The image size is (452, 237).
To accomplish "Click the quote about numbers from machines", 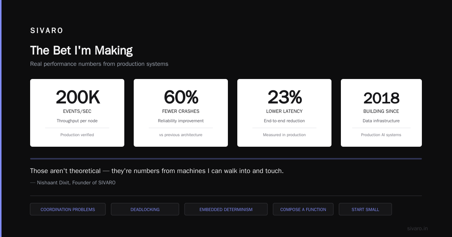I will [157, 171].
